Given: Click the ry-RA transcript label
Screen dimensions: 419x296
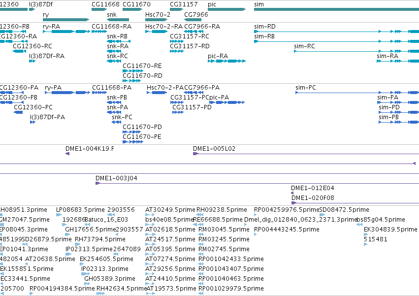Looking at the screenshot, I should coord(52,27).
